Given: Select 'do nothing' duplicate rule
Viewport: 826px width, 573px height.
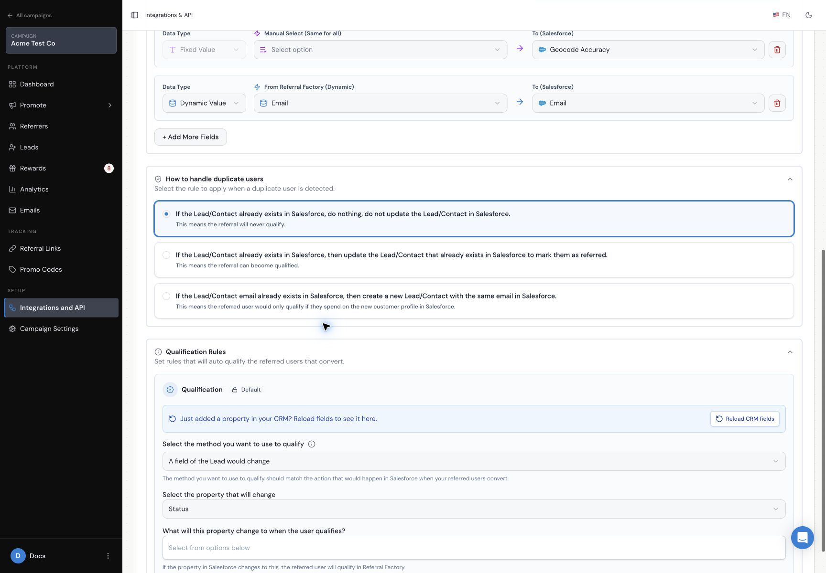Looking at the screenshot, I should coord(474,219).
